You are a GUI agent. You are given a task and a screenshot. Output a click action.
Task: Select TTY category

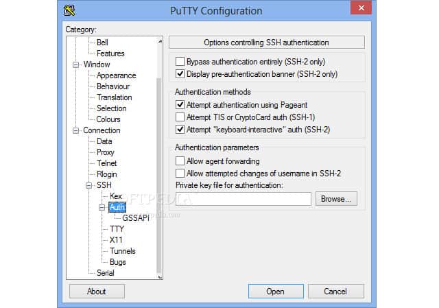point(117,228)
